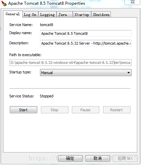Click the Tomcat app icon in title bar

click(4, 3)
